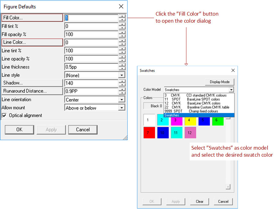The width and height of the screenshot is (277, 209).
Task: Expand the Allow mount dropdown
Action: [x=122, y=108]
